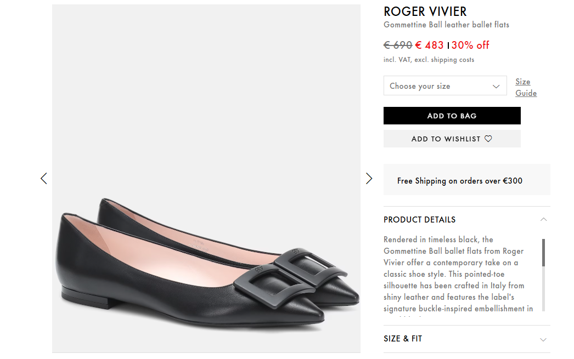Click the Gommettine Ball leather ballet flats title

coord(446,25)
